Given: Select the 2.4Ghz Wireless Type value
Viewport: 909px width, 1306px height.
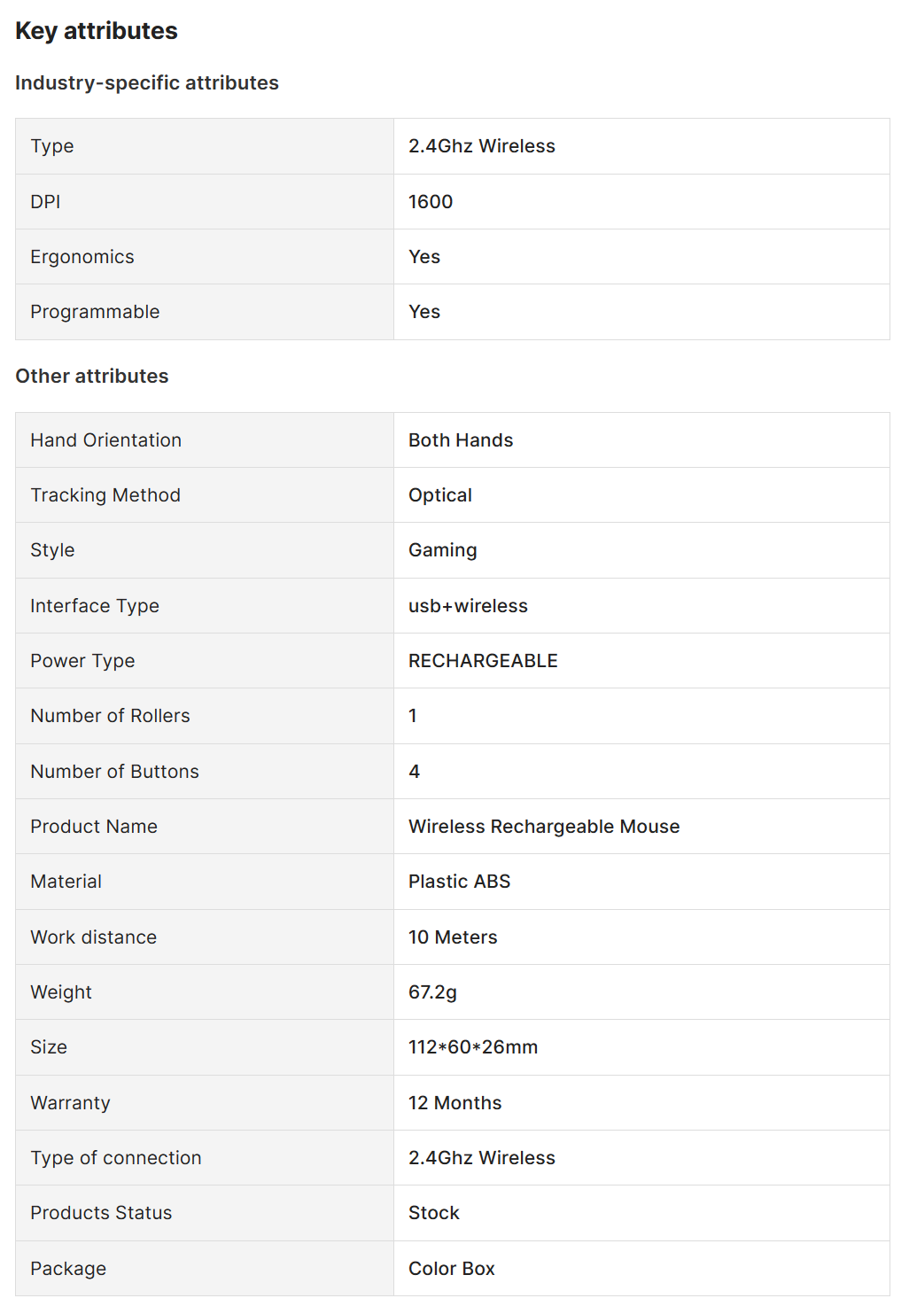Looking at the screenshot, I should pyautogui.click(x=482, y=146).
